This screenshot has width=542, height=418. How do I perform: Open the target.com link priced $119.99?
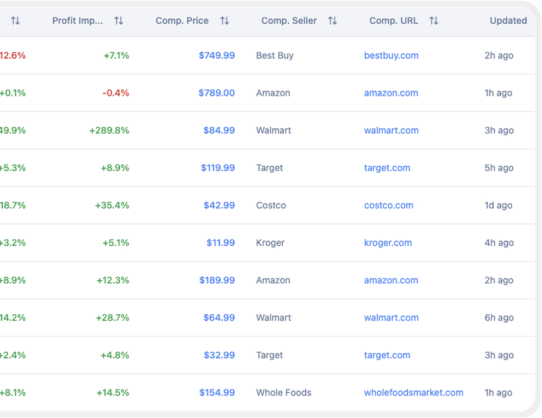[x=387, y=168]
